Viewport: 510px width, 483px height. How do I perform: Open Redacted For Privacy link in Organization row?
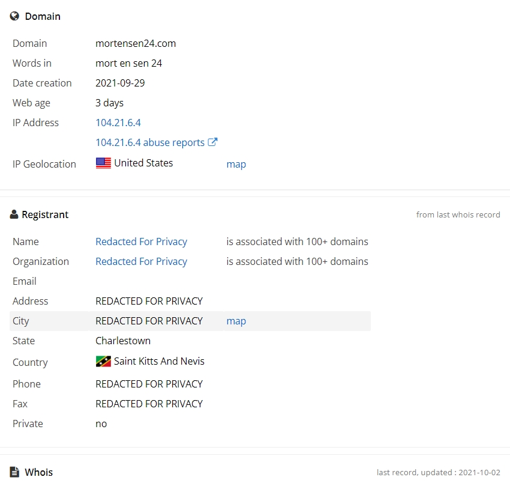[141, 261]
